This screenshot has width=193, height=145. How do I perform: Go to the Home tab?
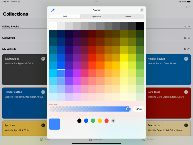tap(44, 139)
